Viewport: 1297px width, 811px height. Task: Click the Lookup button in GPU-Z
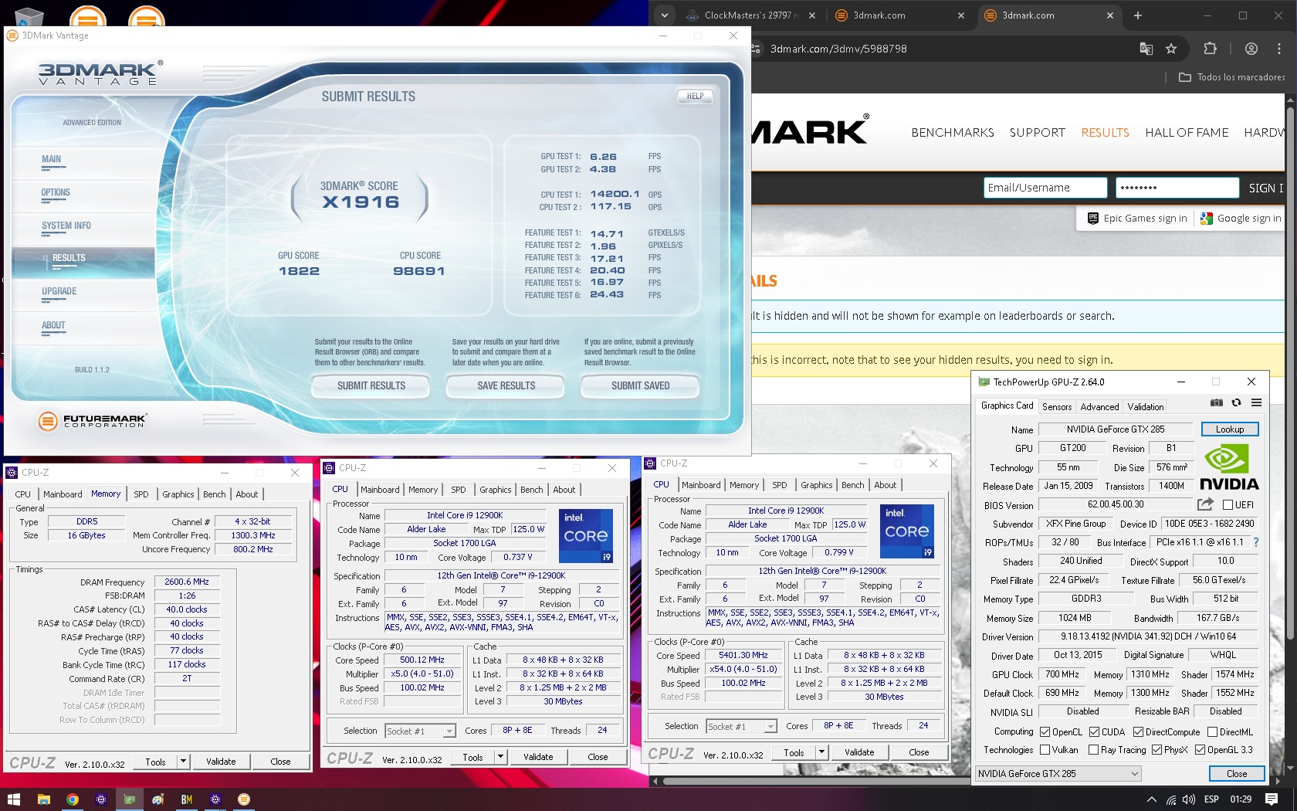[1230, 429]
